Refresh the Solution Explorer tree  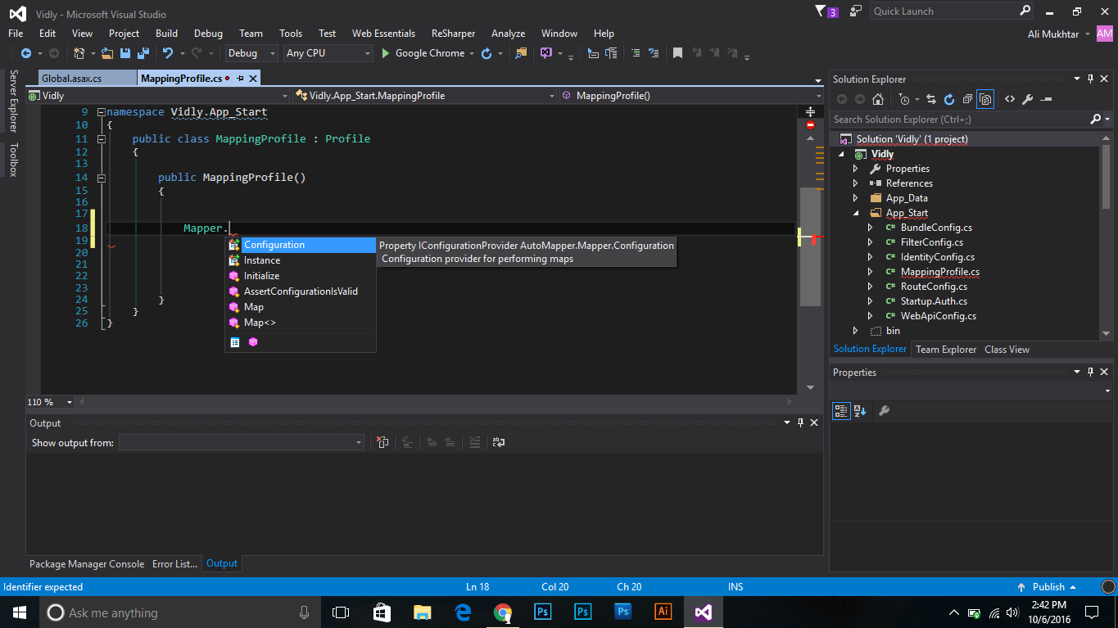tap(949, 99)
